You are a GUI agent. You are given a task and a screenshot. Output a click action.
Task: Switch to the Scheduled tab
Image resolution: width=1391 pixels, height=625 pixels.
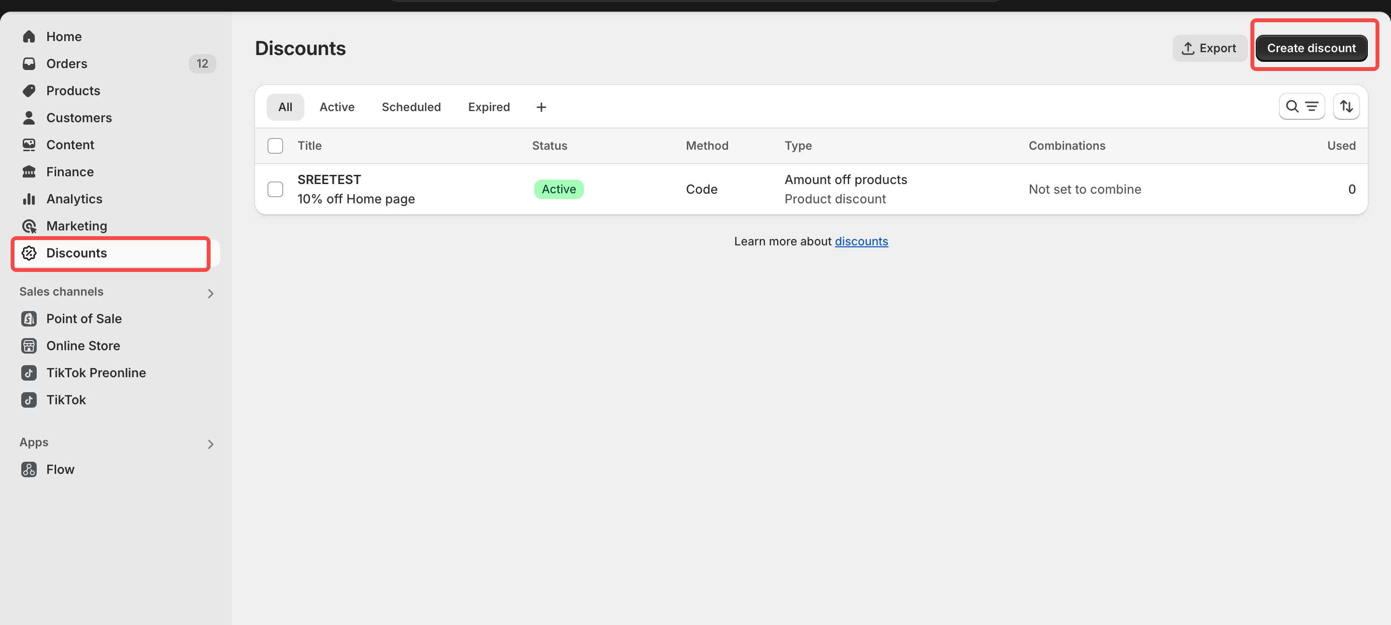point(411,107)
